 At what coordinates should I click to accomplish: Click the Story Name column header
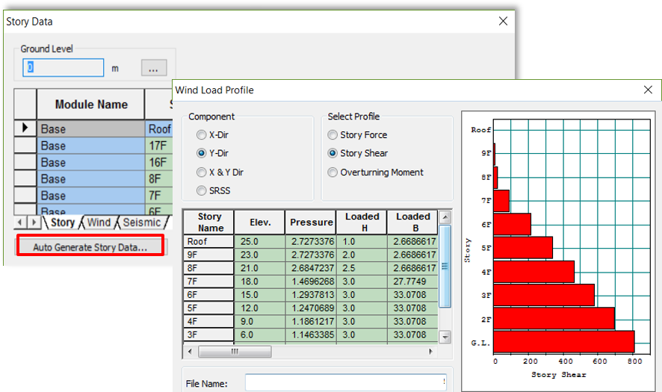[x=209, y=222]
